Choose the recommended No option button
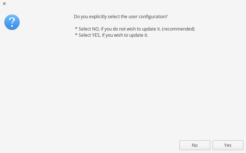246x153 pixels. (195, 145)
